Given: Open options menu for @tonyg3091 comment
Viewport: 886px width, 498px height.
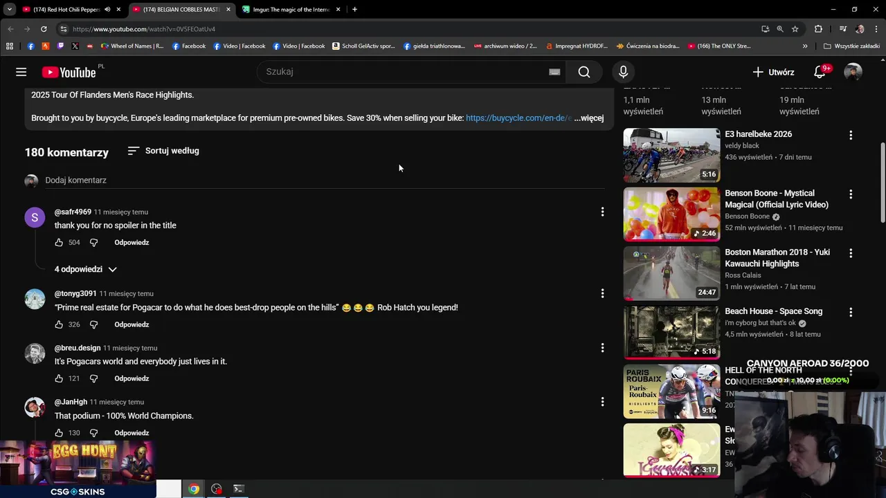Looking at the screenshot, I should [x=602, y=293].
